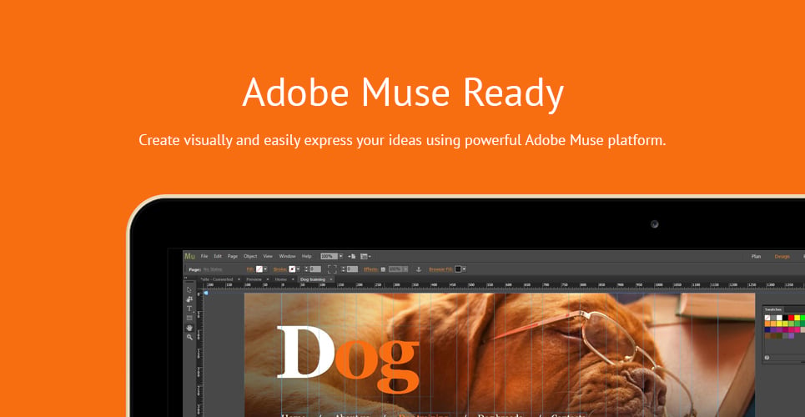Click the anchor icon in control bar
This screenshot has width=805, height=417.
[419, 269]
